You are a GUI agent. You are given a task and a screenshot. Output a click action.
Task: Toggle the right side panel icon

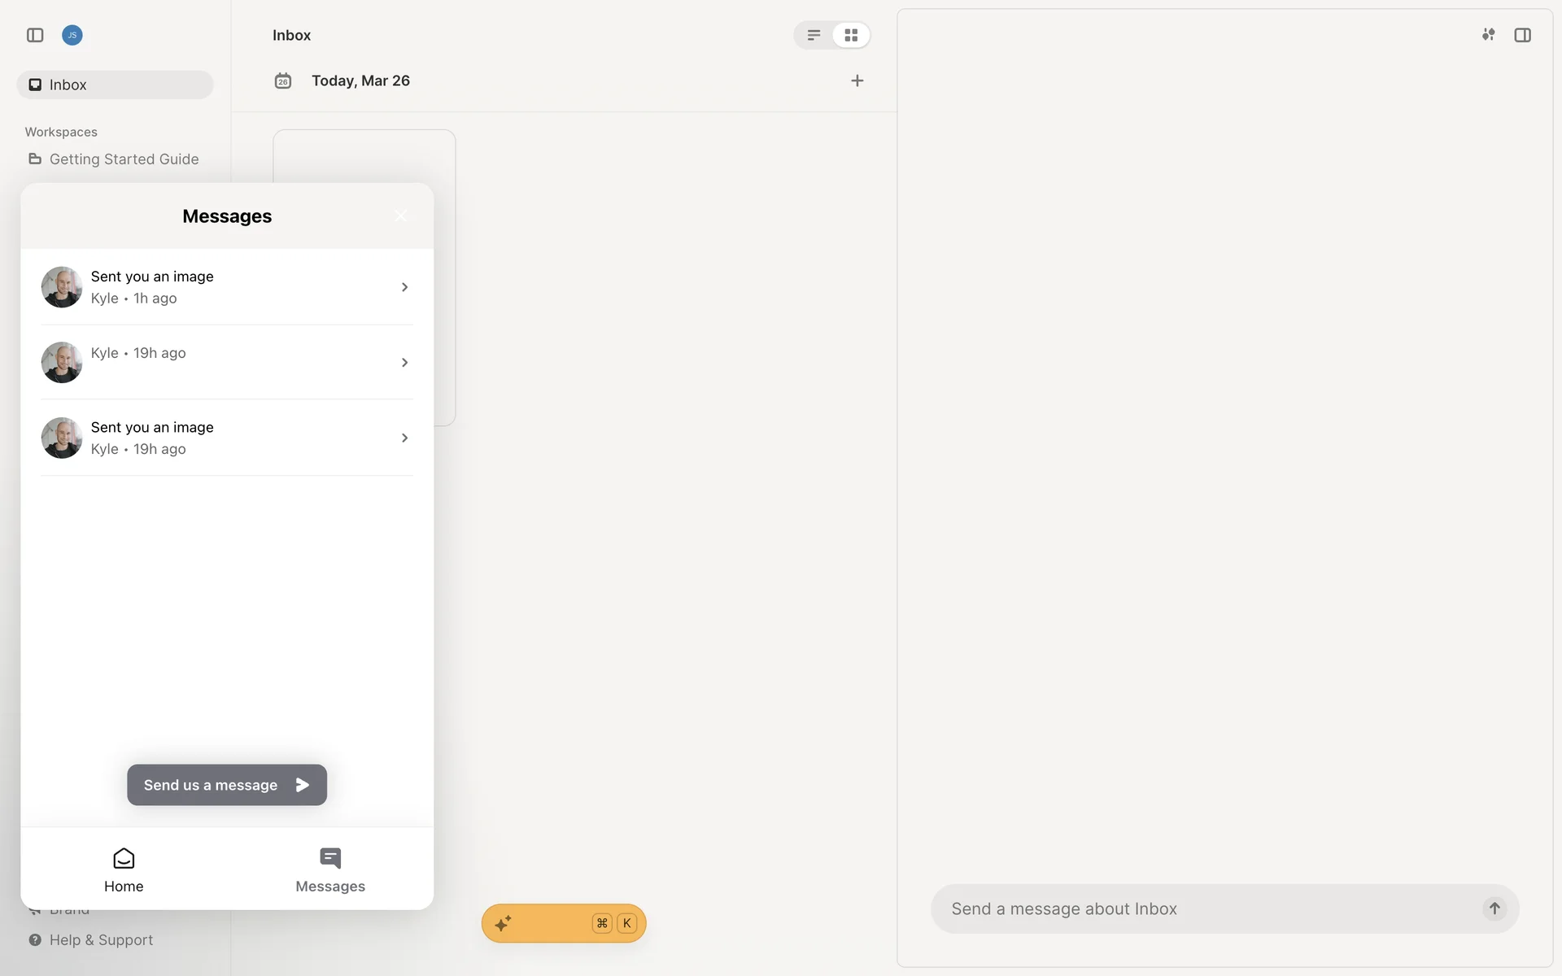click(1522, 35)
